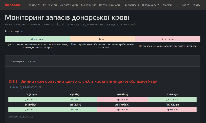The width and height of the screenshot is (206, 123).
Task: Select the O(I)Rh(+) Достатньо status cell
Action: [x=31, y=99]
